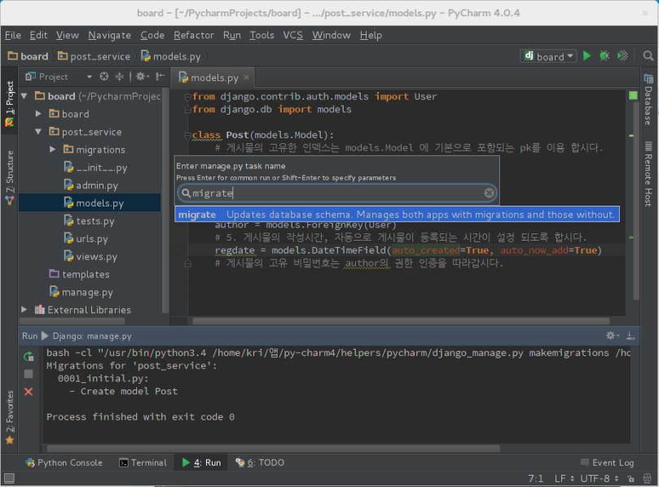Open the Refactor menu
659x487 pixels.
tap(194, 35)
